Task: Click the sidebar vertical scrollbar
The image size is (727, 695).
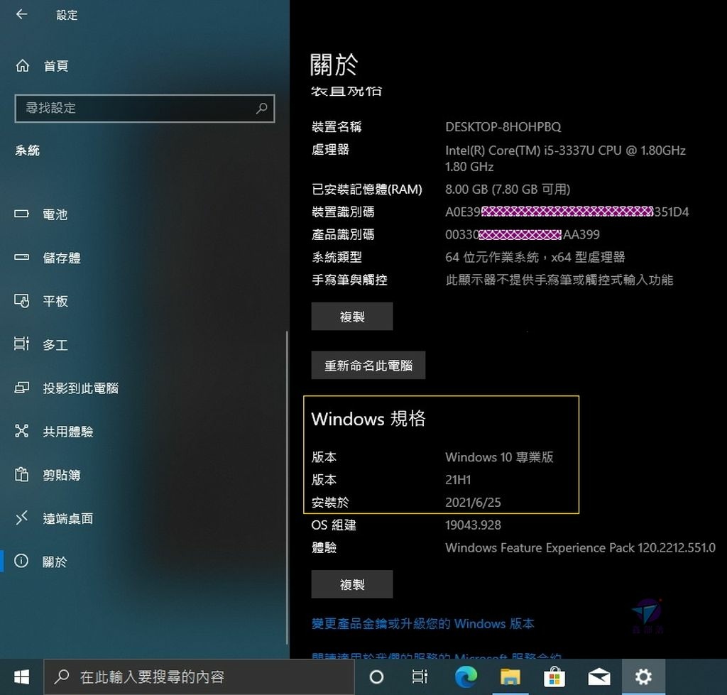Action: pyautogui.click(x=287, y=487)
